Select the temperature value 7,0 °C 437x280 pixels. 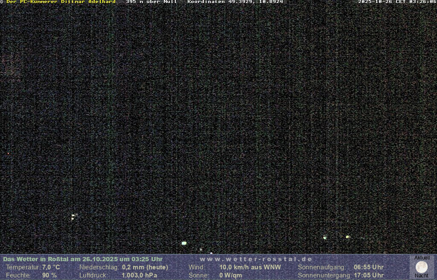tap(51, 267)
